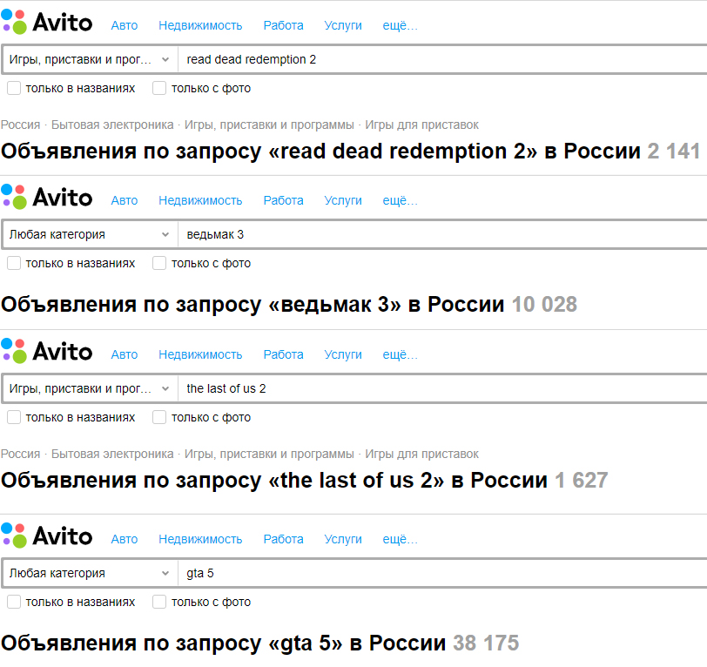Image resolution: width=707 pixels, height=667 pixels.
Task: Click the Avito logo above the red dead redemption search
Action: click(x=47, y=23)
